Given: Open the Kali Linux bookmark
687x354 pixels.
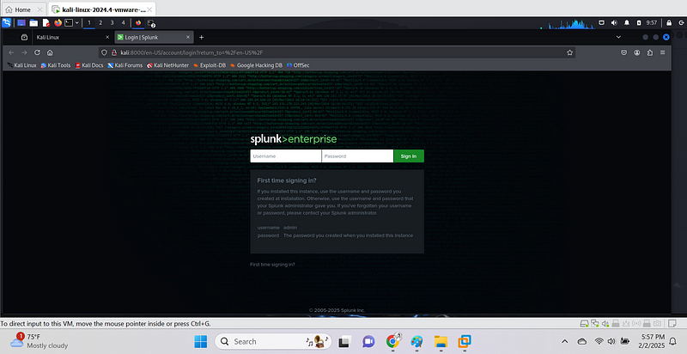Looking at the screenshot, I should pyautogui.click(x=21, y=65).
